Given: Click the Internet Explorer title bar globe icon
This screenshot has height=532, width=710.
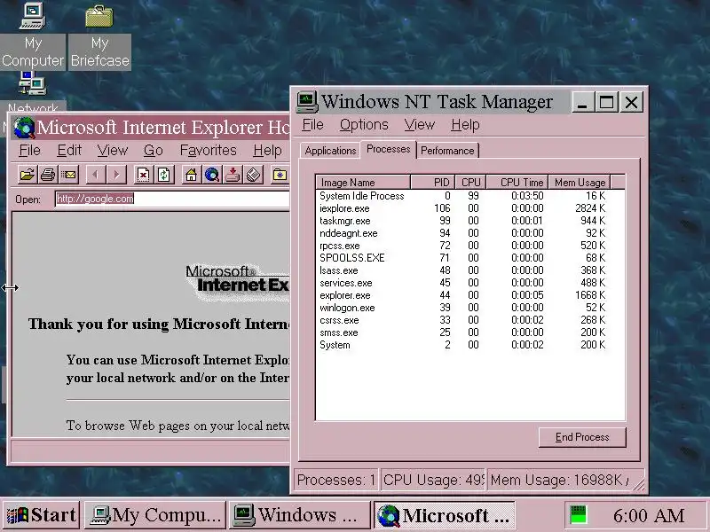Looking at the screenshot, I should coord(24,128).
